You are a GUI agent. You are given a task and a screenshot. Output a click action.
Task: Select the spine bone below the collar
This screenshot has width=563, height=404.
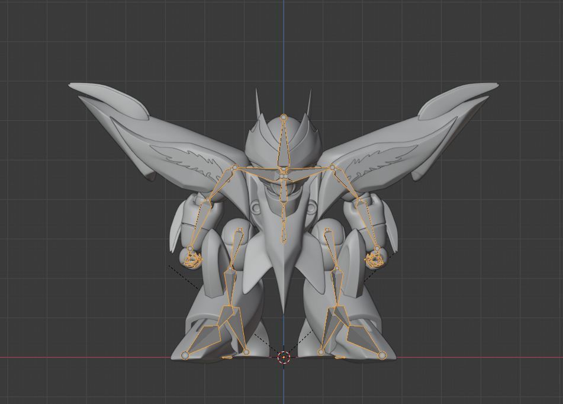coord(284,190)
